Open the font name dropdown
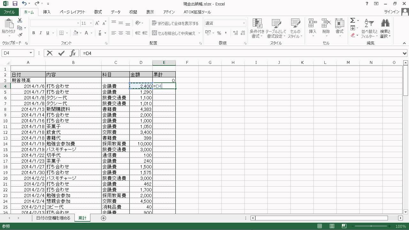409x230 pixels. (78, 23)
